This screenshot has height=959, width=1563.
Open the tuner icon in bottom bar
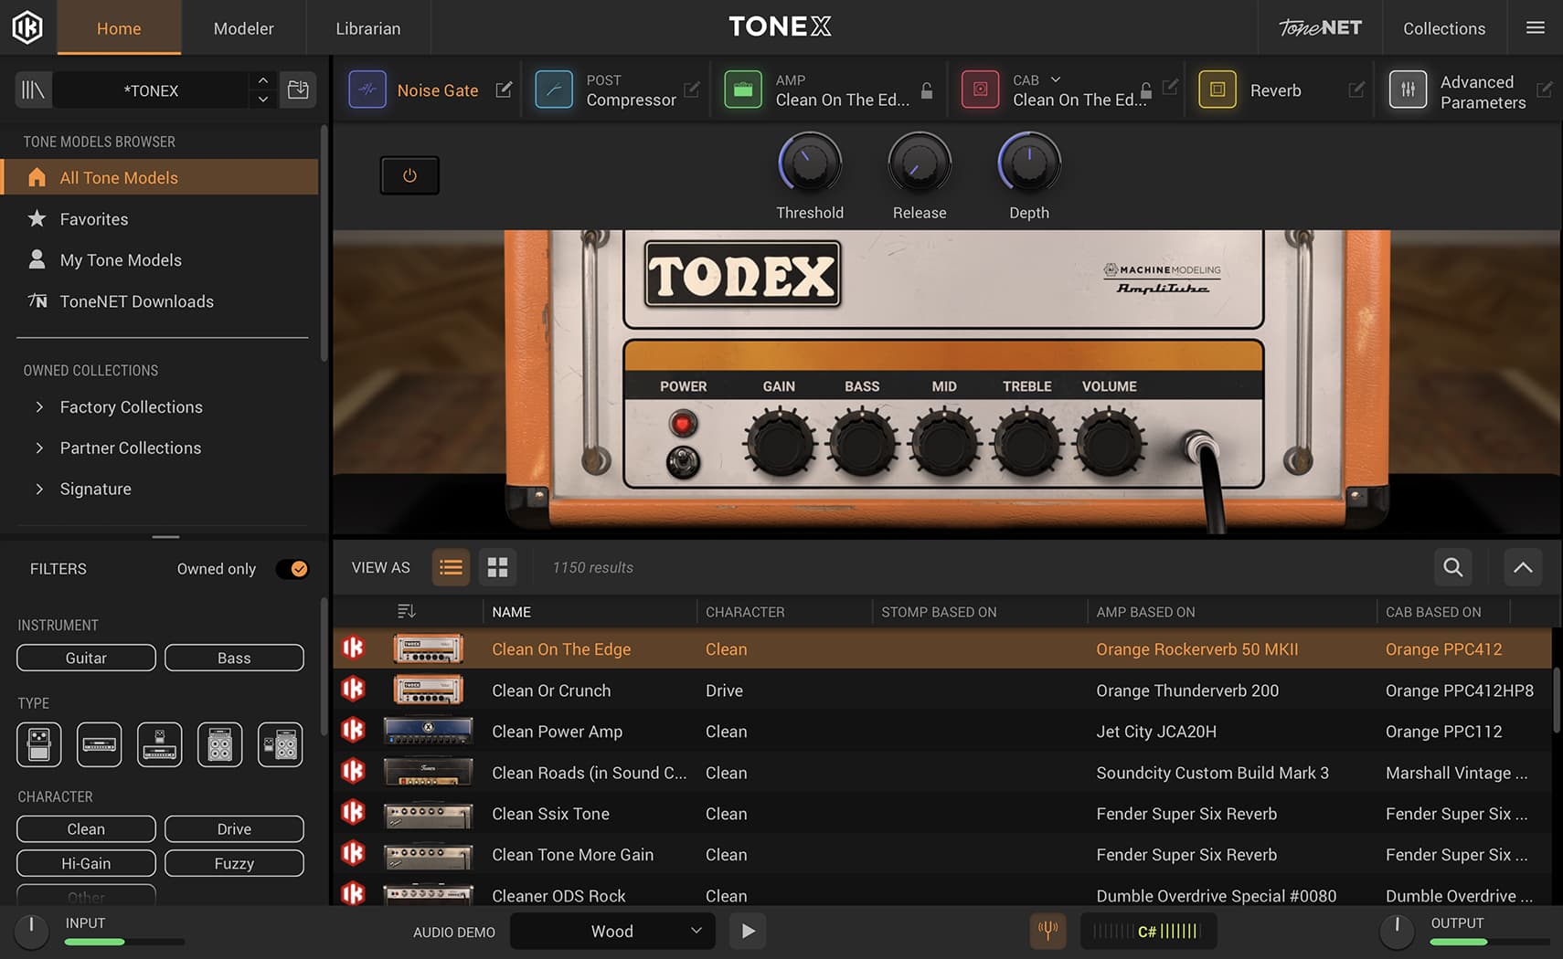pos(1047,931)
